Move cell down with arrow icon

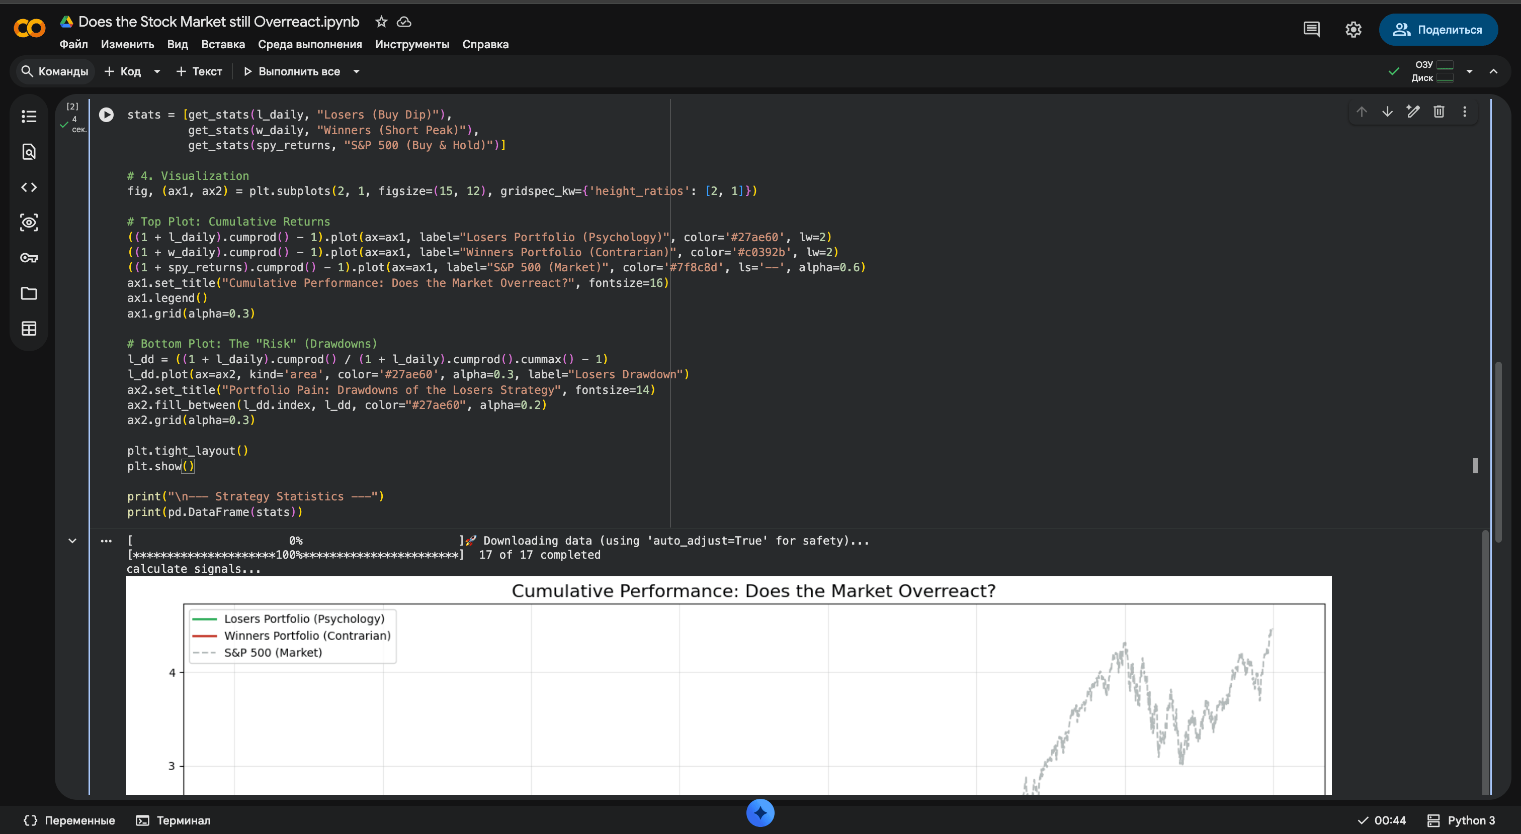(1388, 112)
